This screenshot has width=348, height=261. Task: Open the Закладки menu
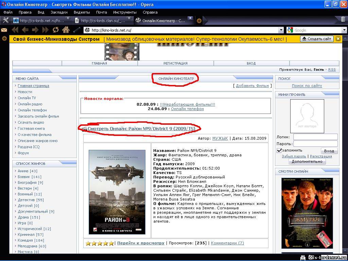pyautogui.click(x=59, y=12)
